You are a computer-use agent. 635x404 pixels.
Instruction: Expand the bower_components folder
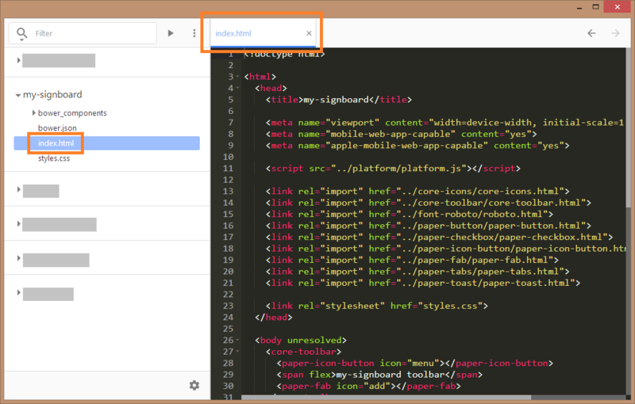(x=34, y=112)
